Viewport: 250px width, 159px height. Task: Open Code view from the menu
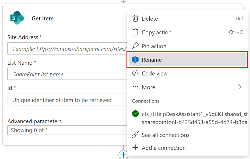(187, 73)
